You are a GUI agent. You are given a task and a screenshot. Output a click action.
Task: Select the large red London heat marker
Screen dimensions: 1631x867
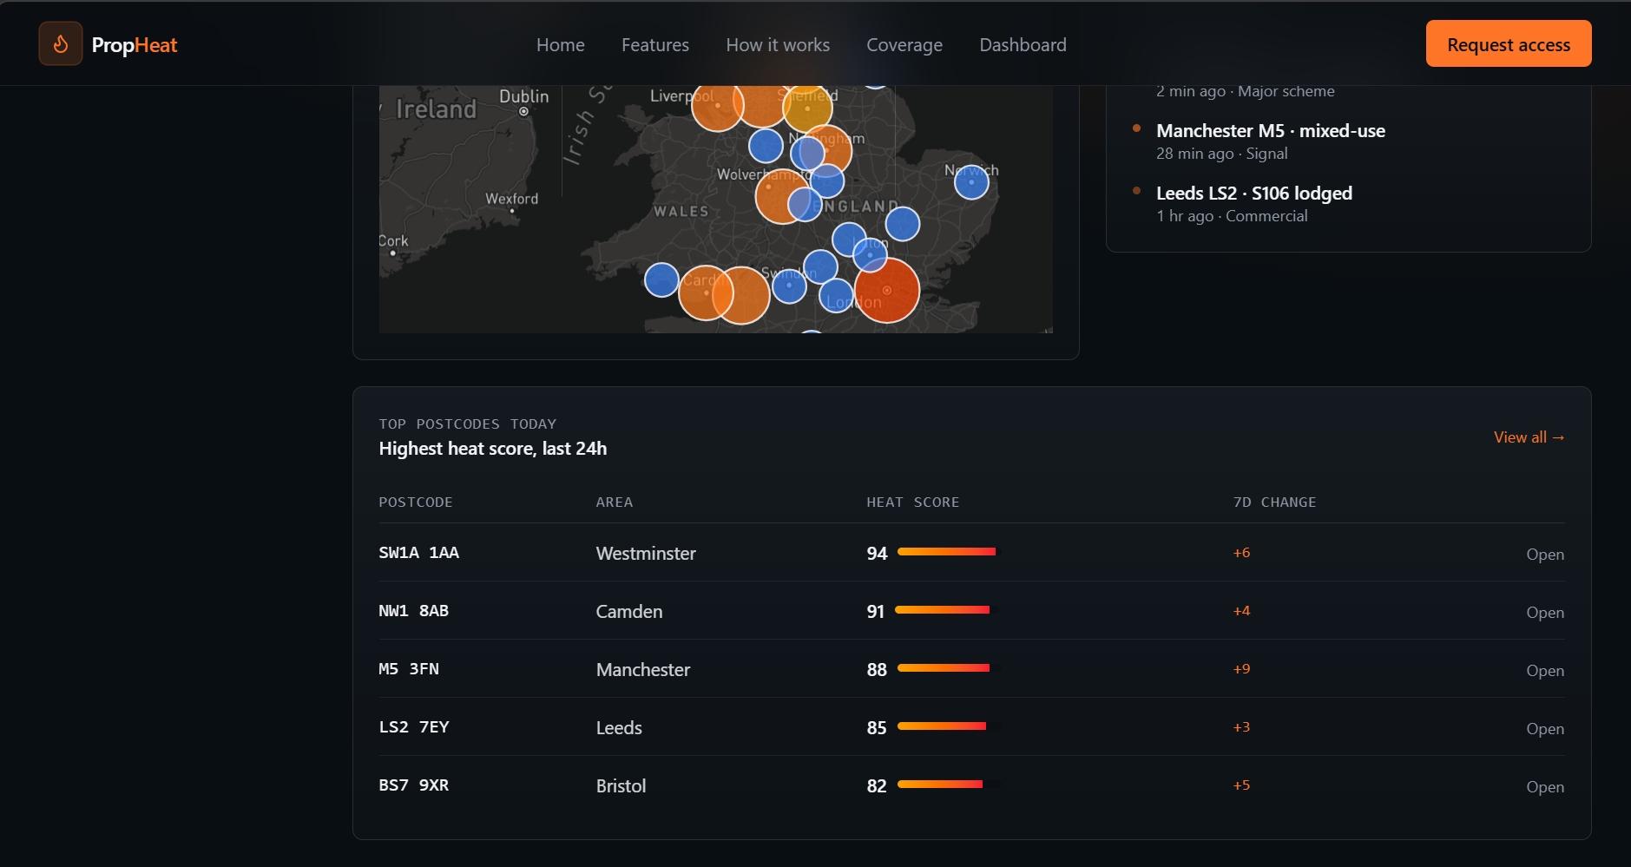tap(886, 291)
